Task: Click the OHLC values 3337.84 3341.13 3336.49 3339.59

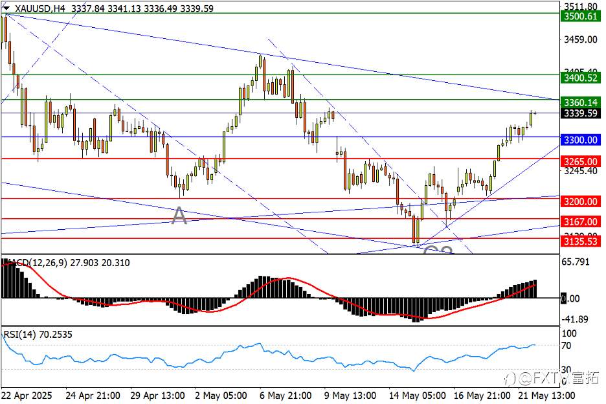Action: tap(142, 8)
